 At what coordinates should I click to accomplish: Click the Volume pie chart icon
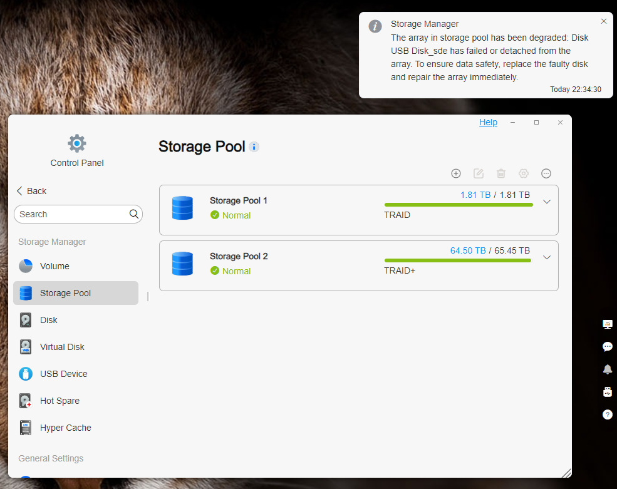(26, 266)
